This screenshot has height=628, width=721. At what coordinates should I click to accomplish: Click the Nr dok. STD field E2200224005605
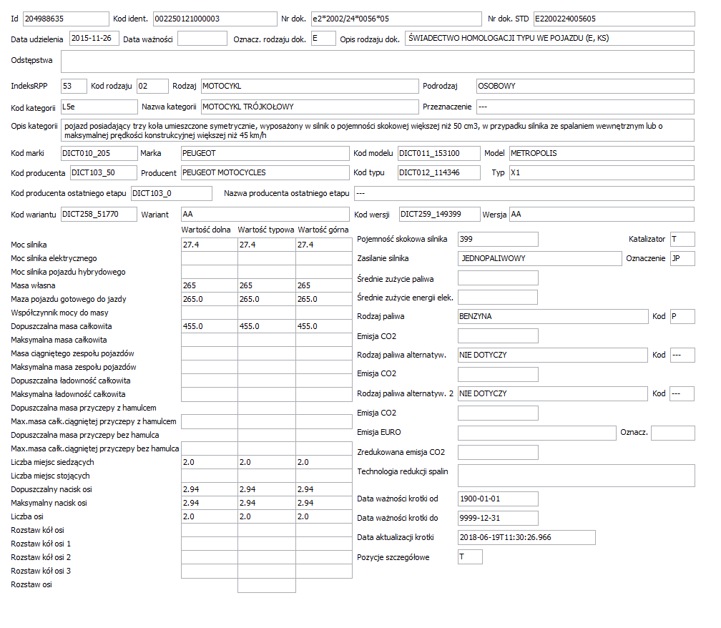(x=614, y=19)
